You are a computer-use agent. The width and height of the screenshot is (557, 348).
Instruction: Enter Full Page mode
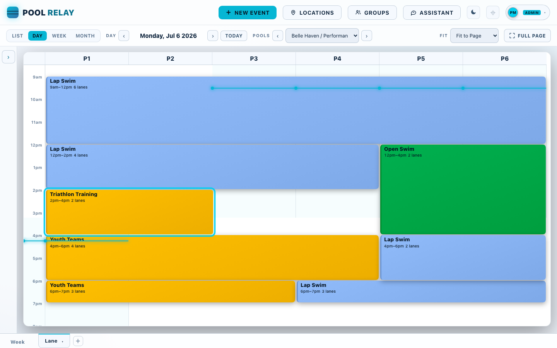click(527, 36)
